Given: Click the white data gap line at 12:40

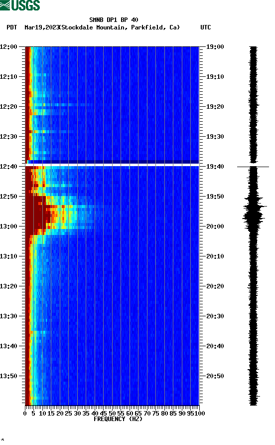Looking at the screenshot, I should tap(112, 165).
